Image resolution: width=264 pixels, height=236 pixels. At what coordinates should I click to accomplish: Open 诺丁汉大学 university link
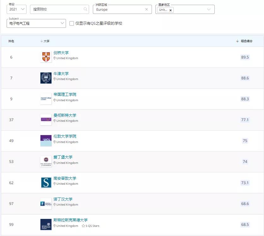pos(63,199)
